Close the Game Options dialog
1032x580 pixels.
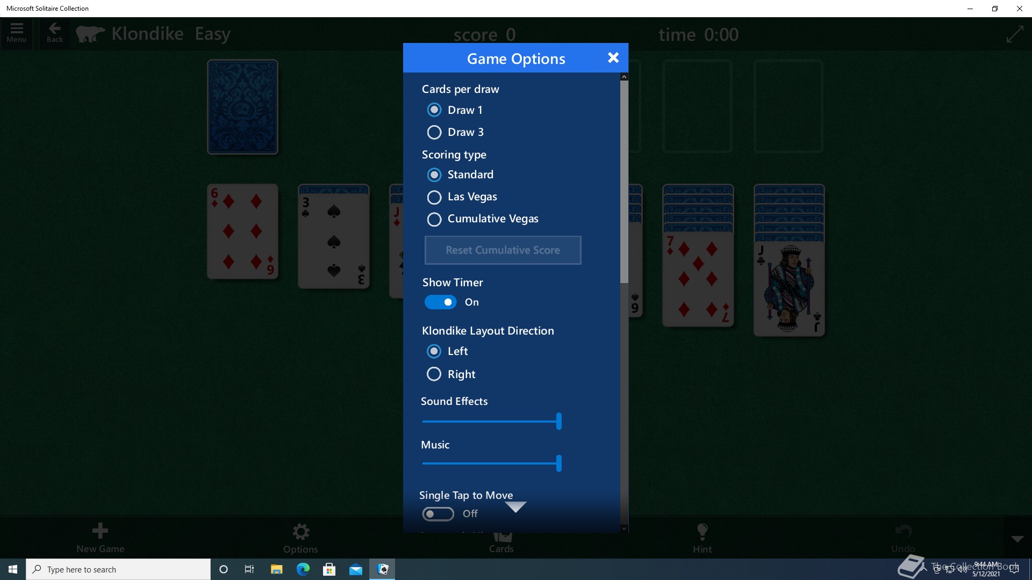[x=613, y=58]
